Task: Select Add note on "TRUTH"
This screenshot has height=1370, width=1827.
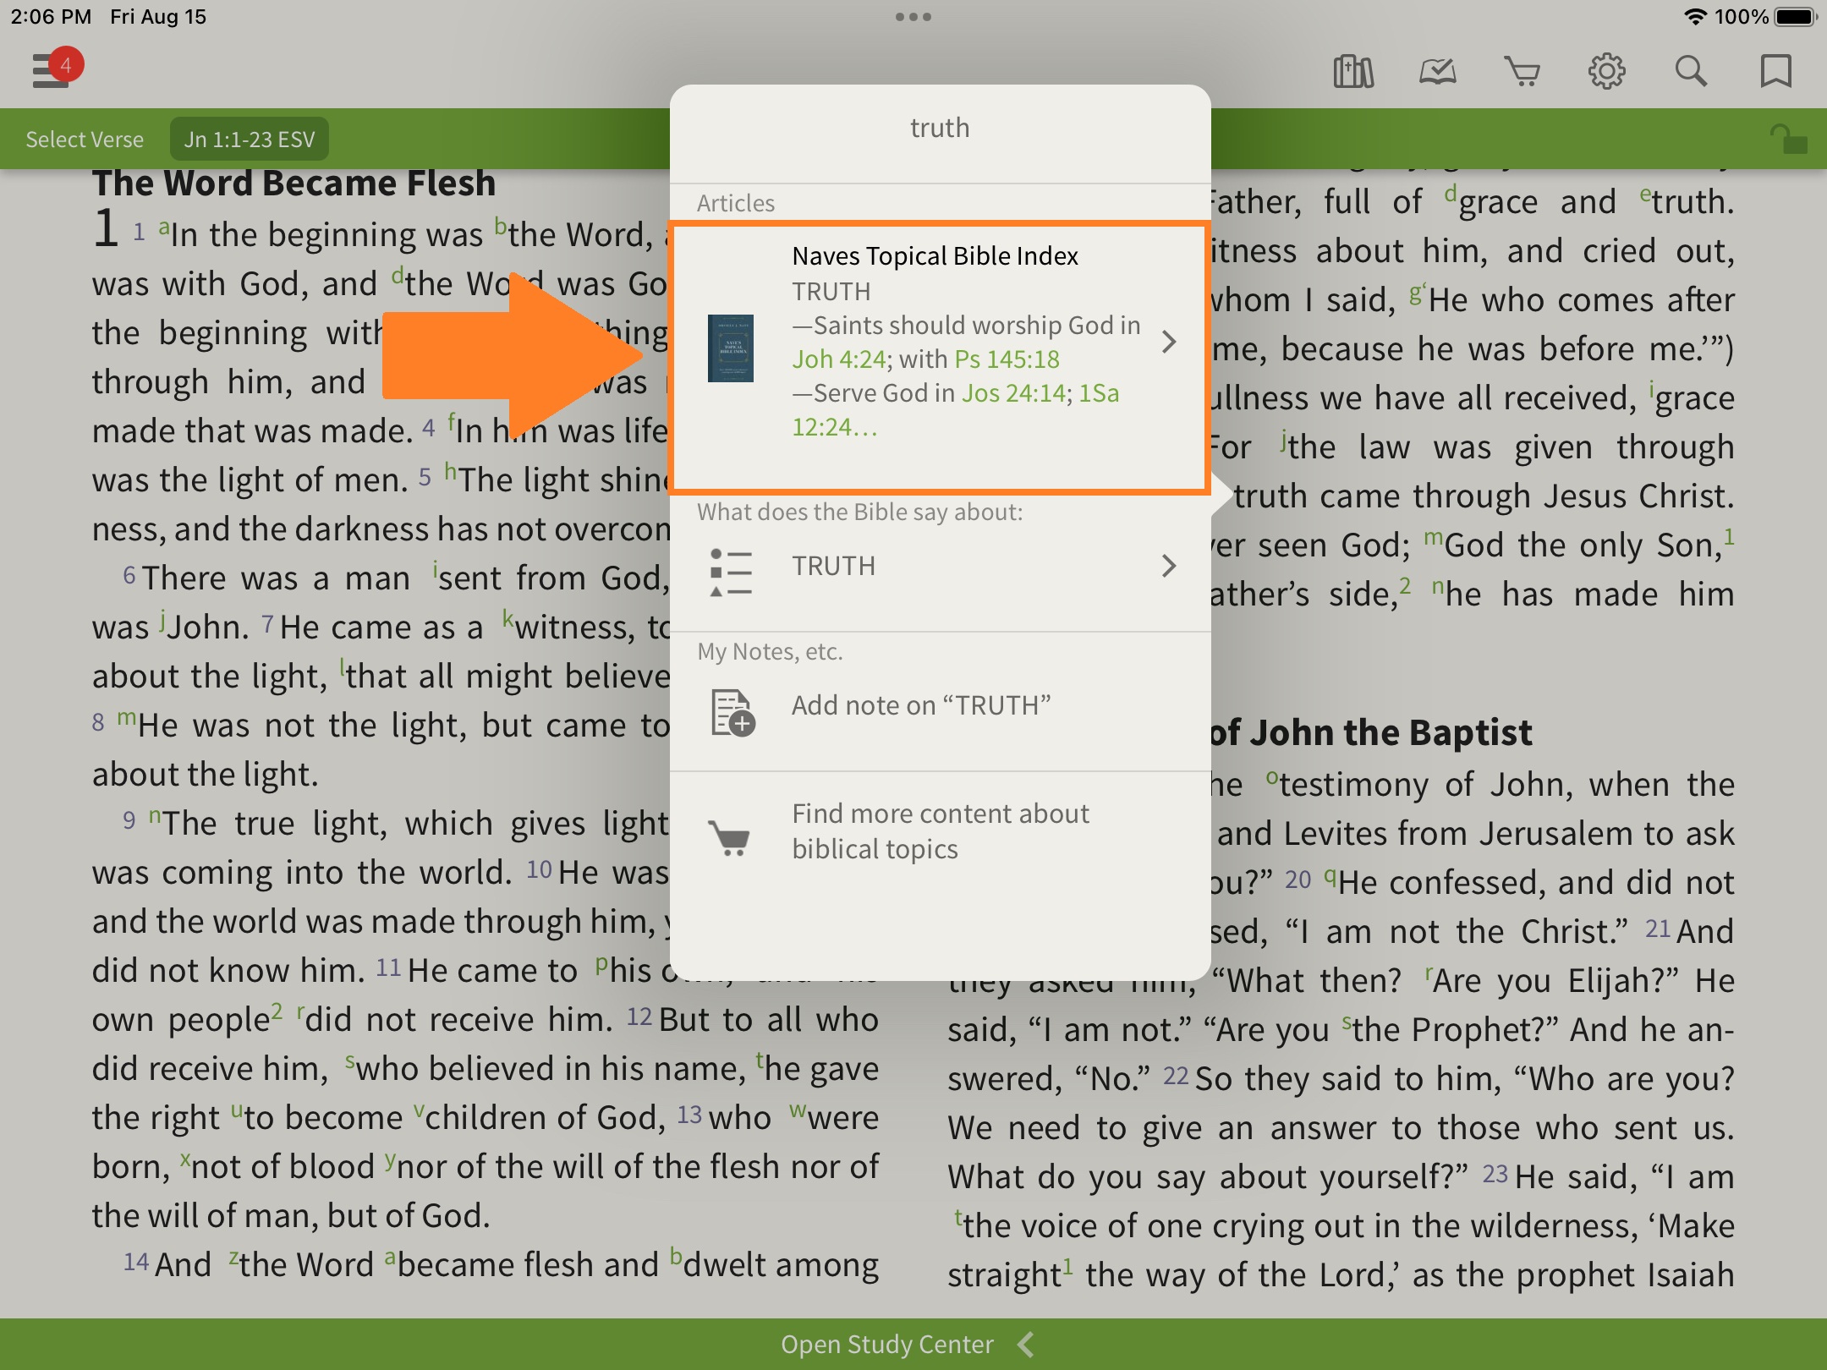Action: click(920, 705)
